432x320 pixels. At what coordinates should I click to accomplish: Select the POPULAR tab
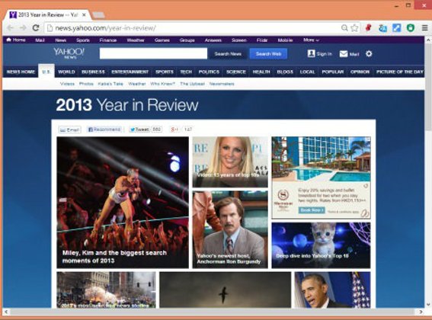[x=333, y=72]
